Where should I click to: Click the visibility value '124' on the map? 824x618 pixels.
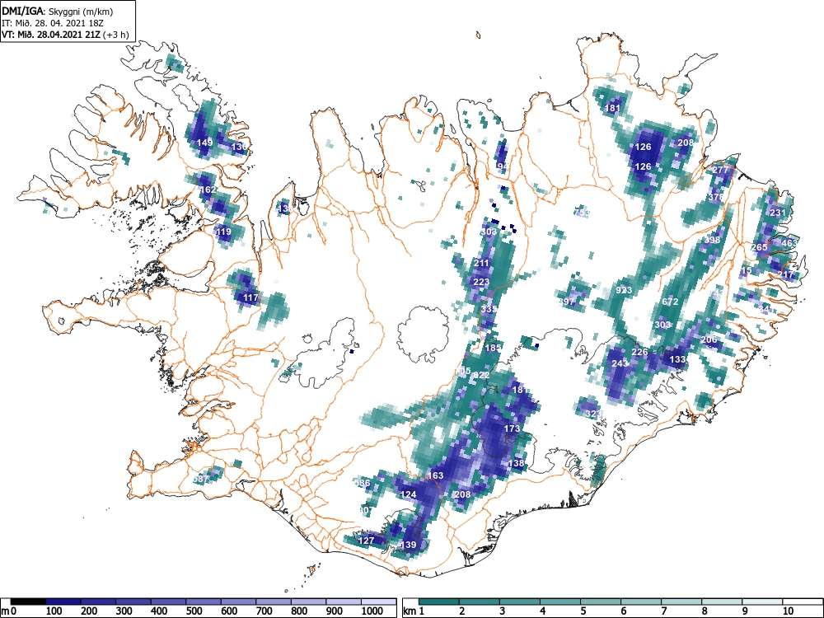(409, 494)
